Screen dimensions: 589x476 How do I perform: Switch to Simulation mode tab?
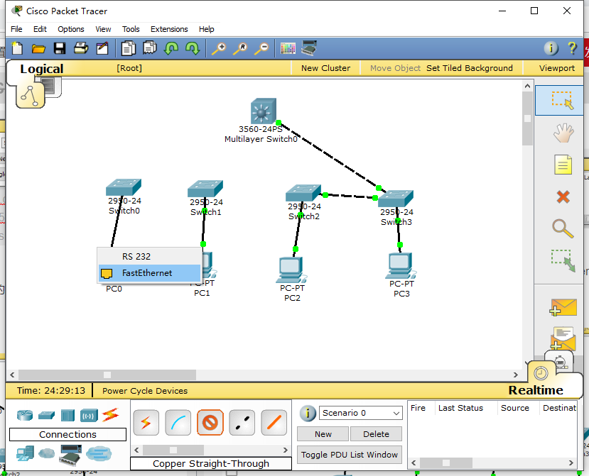[560, 362]
